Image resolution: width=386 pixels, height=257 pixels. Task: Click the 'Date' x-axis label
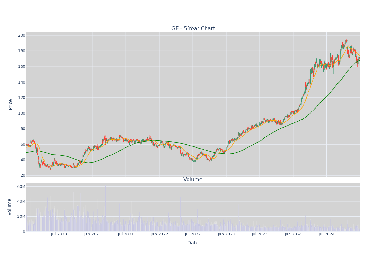point(193,243)
